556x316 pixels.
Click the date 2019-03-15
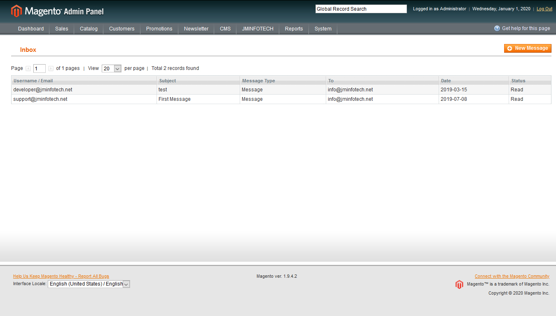454,90
